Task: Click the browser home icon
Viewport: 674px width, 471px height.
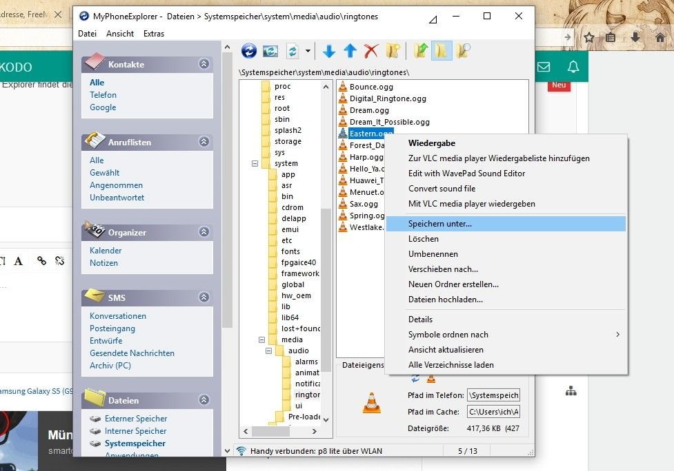Action: [x=660, y=37]
